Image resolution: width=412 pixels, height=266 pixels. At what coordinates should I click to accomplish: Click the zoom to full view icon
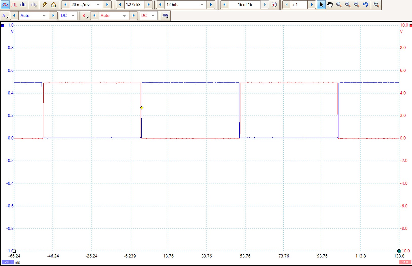coord(377,5)
